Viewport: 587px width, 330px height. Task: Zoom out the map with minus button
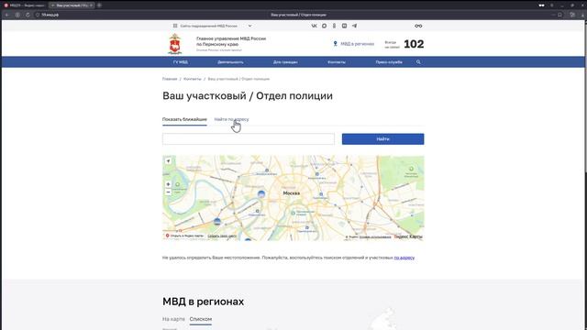click(168, 192)
